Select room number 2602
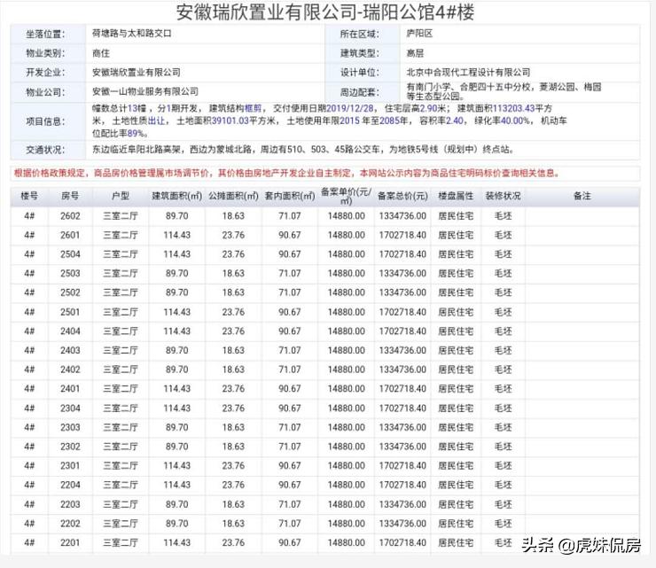This screenshot has height=568, width=656. (x=70, y=216)
